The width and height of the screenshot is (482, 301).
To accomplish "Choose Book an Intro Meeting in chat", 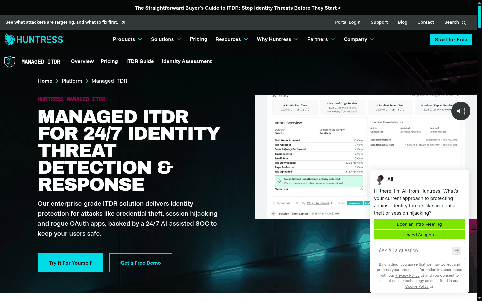I will point(419,224).
